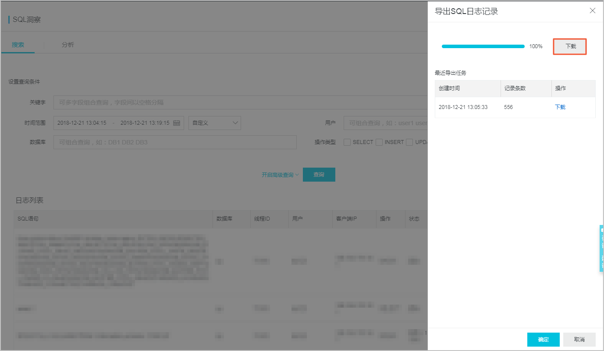Viewport: 604px width, 351px height.
Task: Click the 2018-12-21 13:05:33 creation time cell
Action: pyautogui.click(x=463, y=107)
